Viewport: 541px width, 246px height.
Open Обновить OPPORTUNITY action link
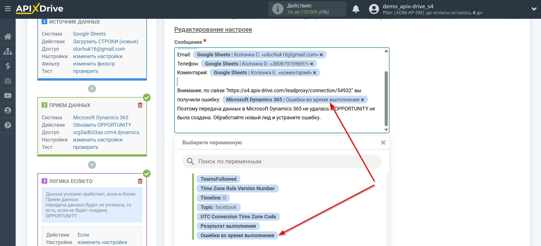(102, 125)
